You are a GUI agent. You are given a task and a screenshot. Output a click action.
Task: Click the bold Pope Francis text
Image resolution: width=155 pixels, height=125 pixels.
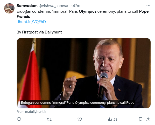coord(144,11)
